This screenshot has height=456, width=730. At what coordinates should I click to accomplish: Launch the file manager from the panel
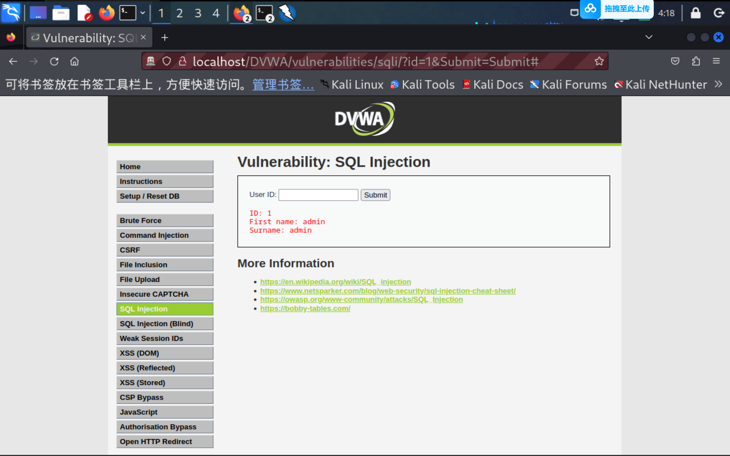tap(61, 13)
